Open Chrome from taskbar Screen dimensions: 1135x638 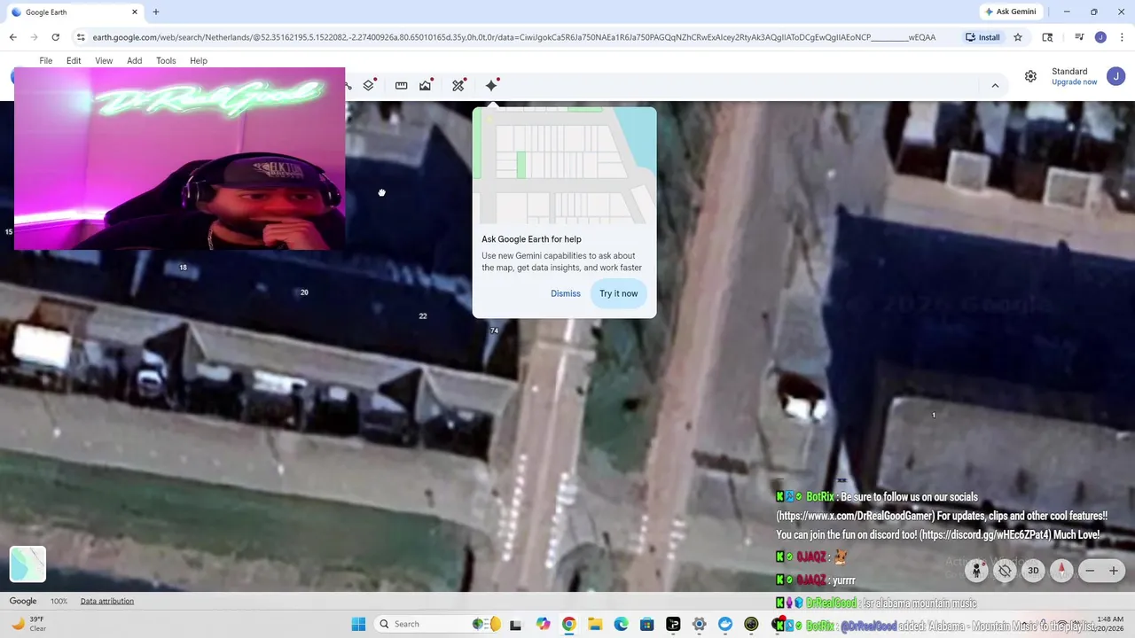coord(568,624)
